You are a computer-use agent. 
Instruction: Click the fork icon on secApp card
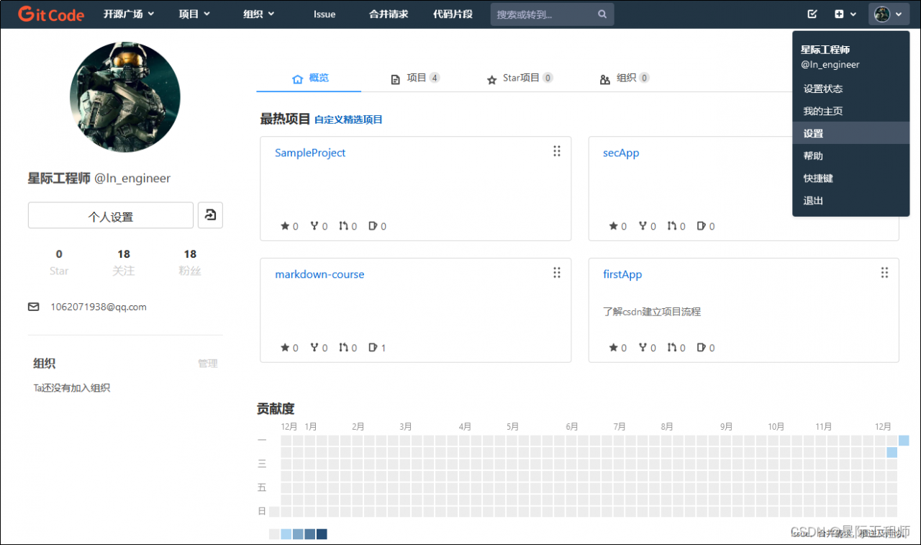(643, 226)
